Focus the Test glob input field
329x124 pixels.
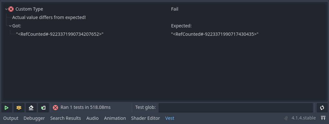[x=236, y=108]
